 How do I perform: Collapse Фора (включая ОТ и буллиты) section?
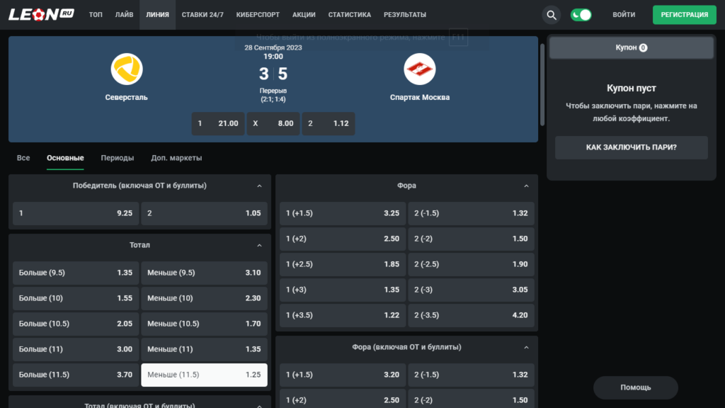coord(526,347)
